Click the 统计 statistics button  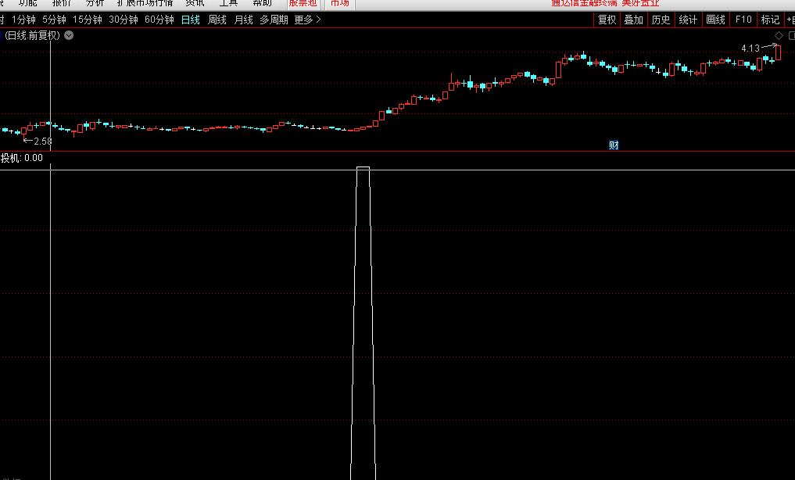pyautogui.click(x=688, y=20)
